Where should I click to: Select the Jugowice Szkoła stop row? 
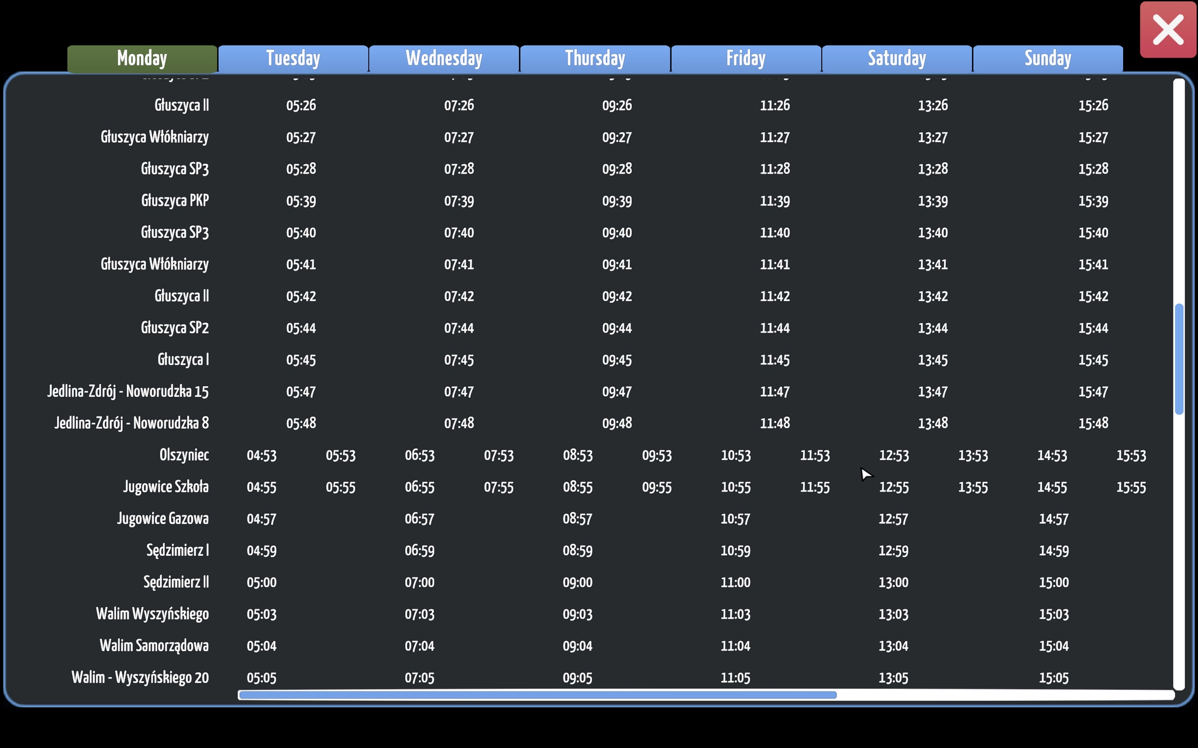click(166, 487)
